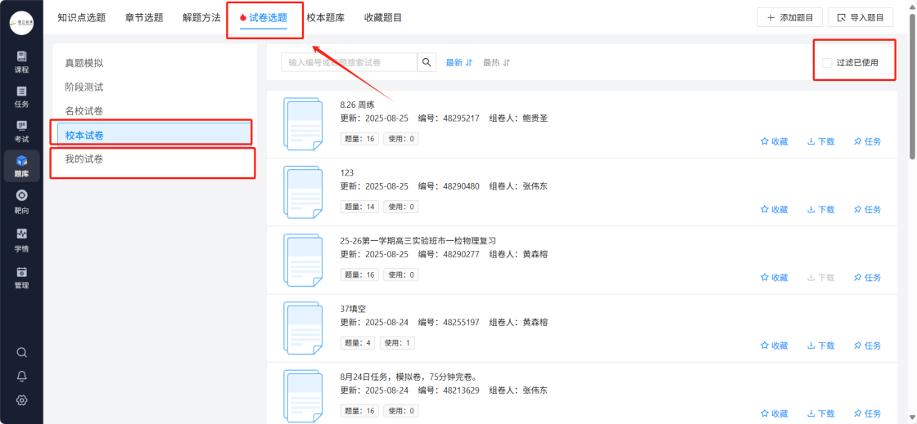This screenshot has width=917, height=424.
Task: Assign 8.26 周练 as a task
Action: tap(867, 141)
